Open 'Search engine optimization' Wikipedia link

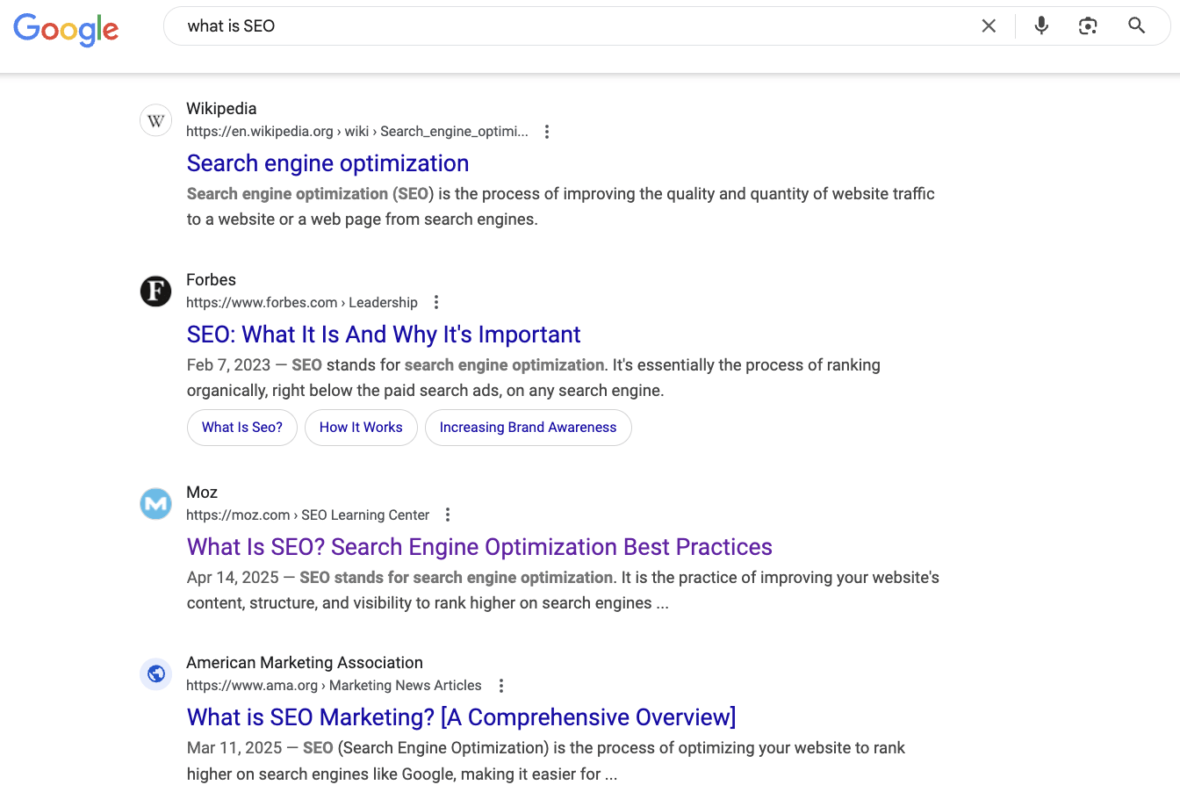point(327,163)
